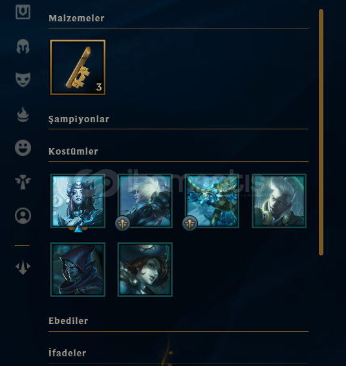Click the golden vertical scrollbar
The width and height of the screenshot is (346, 366).
tap(321, 132)
